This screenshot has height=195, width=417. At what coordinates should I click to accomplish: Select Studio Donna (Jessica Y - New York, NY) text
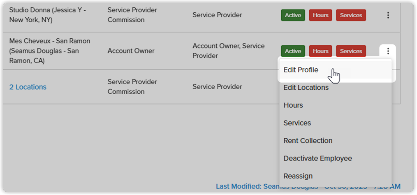click(x=49, y=15)
